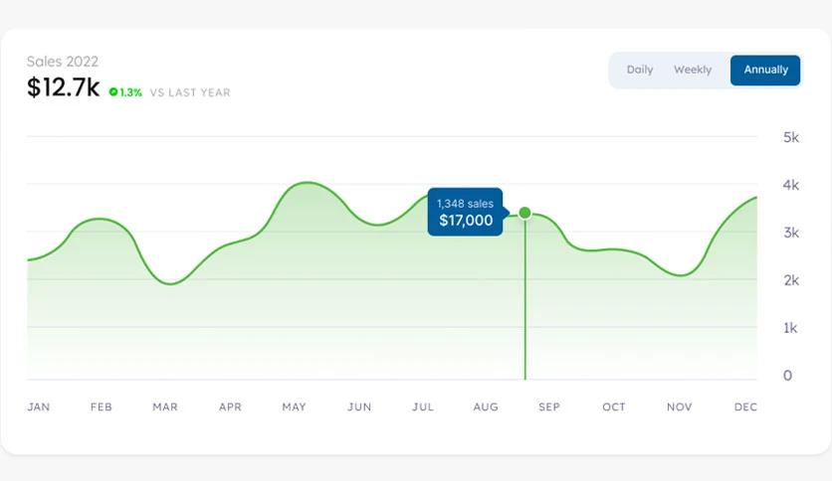
Task: Click the $12.7k total sales figure
Action: [63, 88]
